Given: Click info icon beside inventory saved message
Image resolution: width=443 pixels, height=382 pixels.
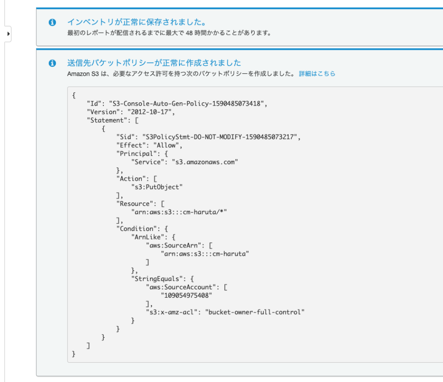Looking at the screenshot, I should pos(52,22).
